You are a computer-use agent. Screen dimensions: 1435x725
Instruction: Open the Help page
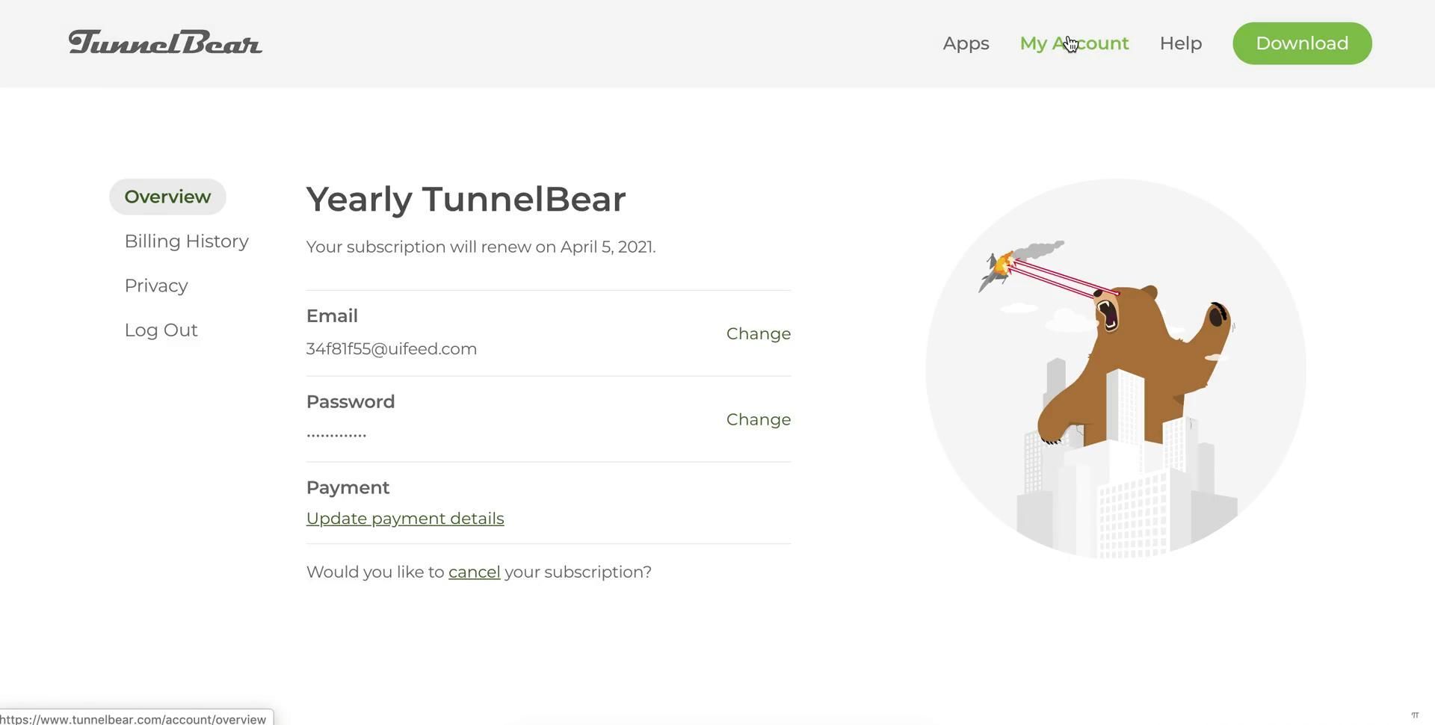point(1180,43)
